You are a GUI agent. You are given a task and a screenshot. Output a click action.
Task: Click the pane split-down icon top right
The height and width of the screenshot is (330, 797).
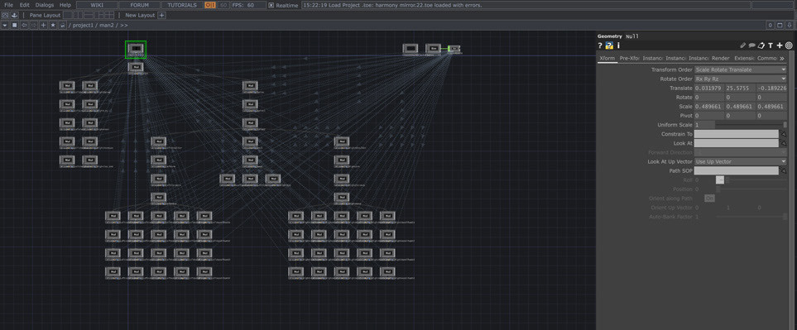click(790, 25)
